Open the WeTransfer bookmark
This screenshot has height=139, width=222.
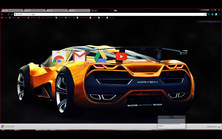70,18
